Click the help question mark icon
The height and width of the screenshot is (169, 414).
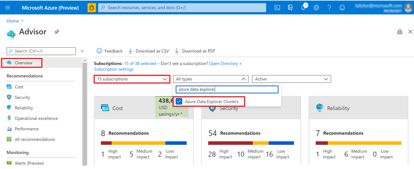329,8
